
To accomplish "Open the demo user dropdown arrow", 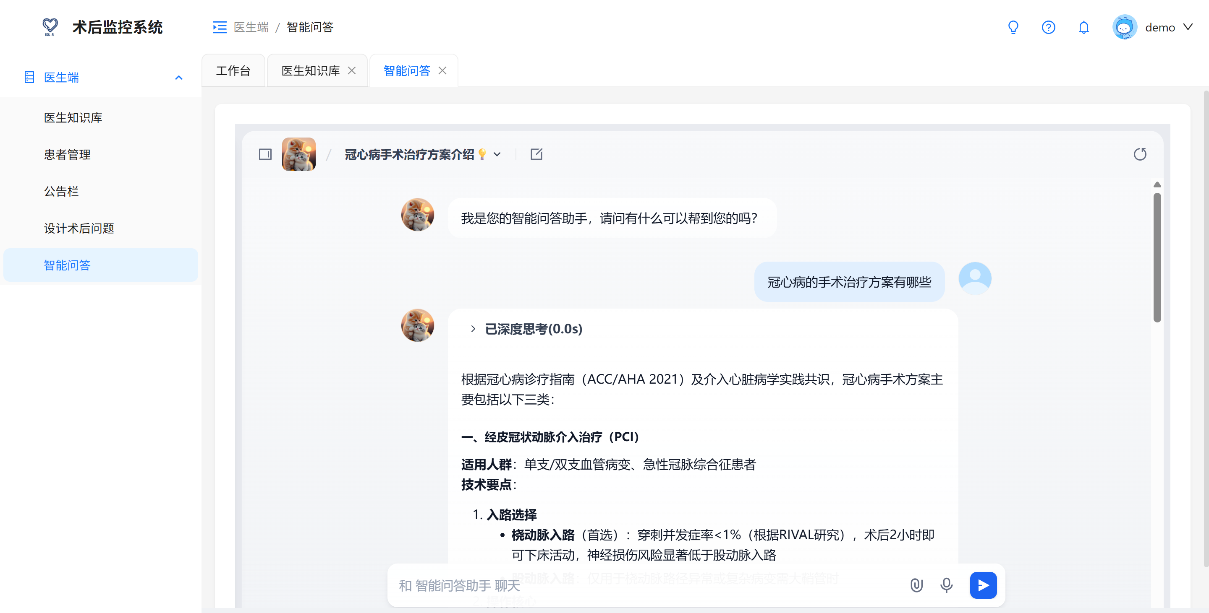I will 1188,27.
